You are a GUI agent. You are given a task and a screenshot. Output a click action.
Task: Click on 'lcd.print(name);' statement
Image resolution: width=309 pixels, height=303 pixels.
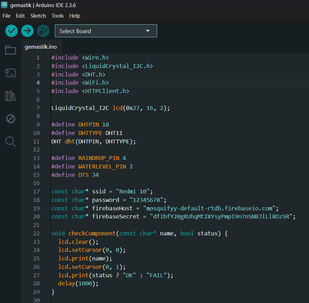pos(85,258)
